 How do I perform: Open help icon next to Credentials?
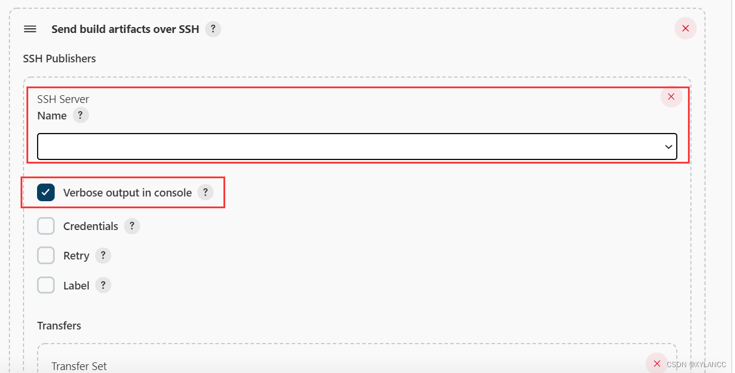132,227
